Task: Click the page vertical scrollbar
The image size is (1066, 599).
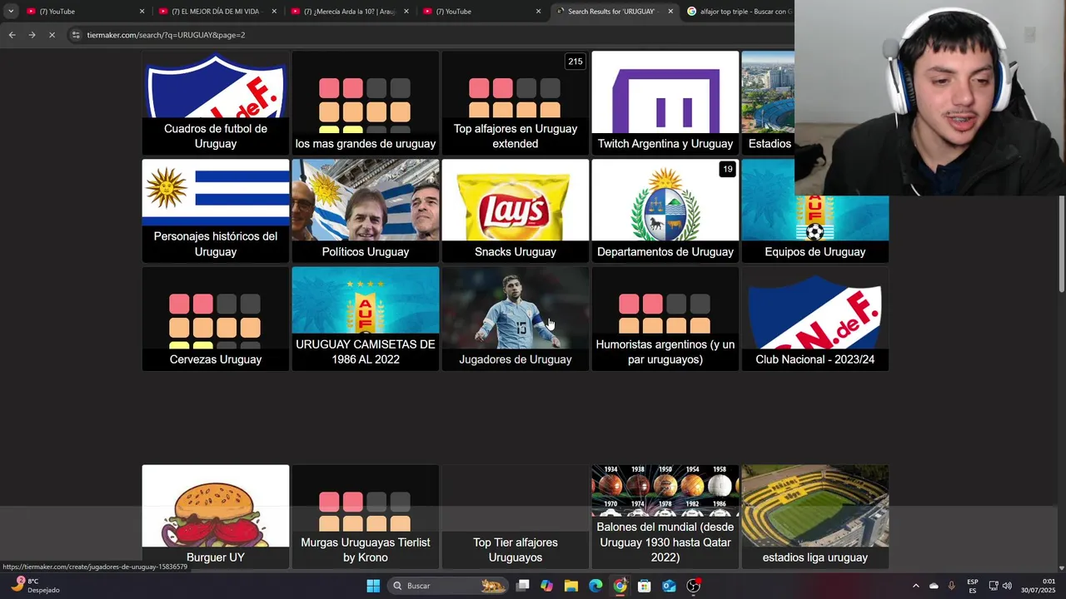Action: click(1061, 243)
